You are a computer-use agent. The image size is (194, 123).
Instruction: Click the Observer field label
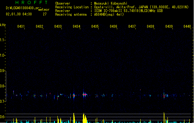pyautogui.click(x=63, y=3)
